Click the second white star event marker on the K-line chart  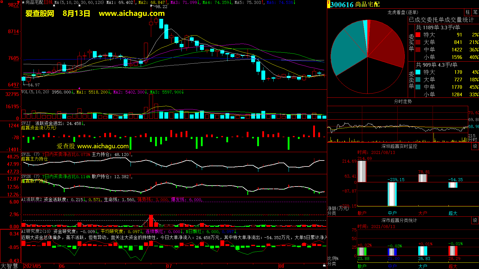tap(79, 5)
